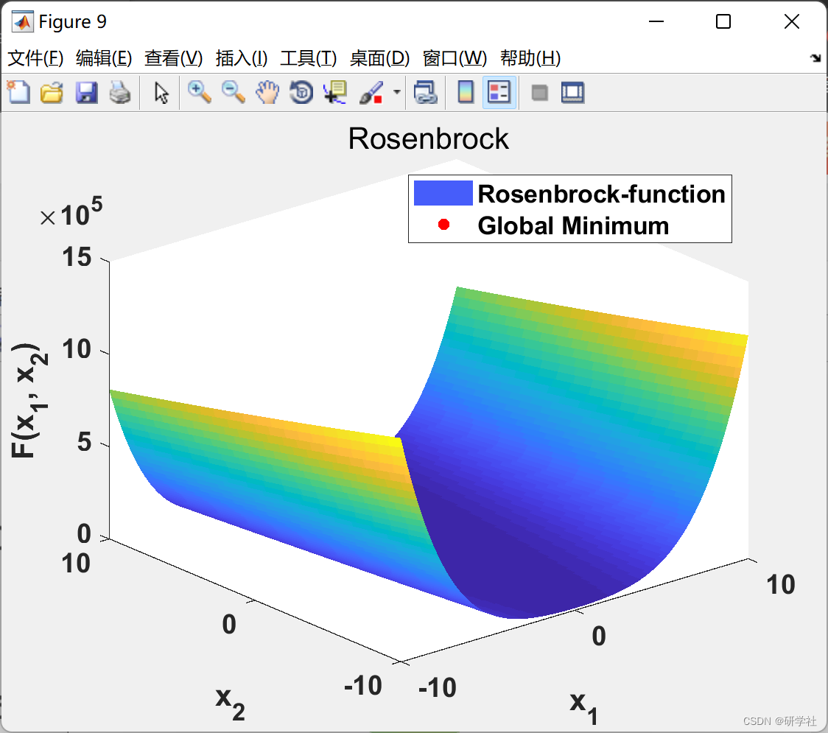The width and height of the screenshot is (828, 733).
Task: Click the z-axis tick label 15
Action: (77, 257)
